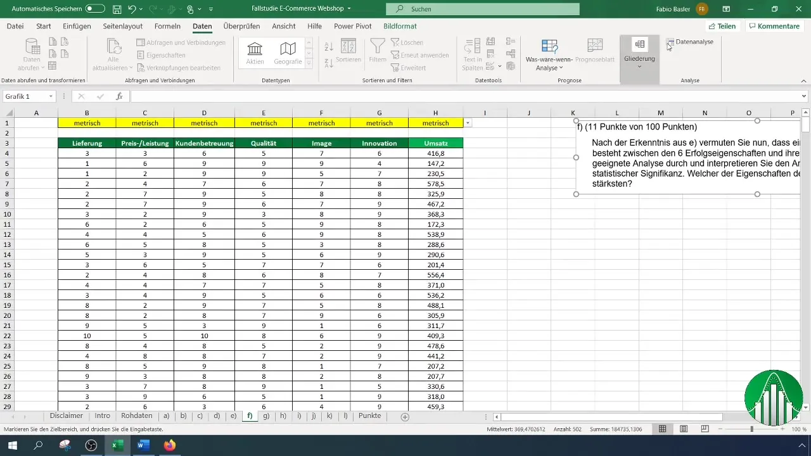Sort ascending A to Z
This screenshot has height=456, width=811.
[x=329, y=47]
